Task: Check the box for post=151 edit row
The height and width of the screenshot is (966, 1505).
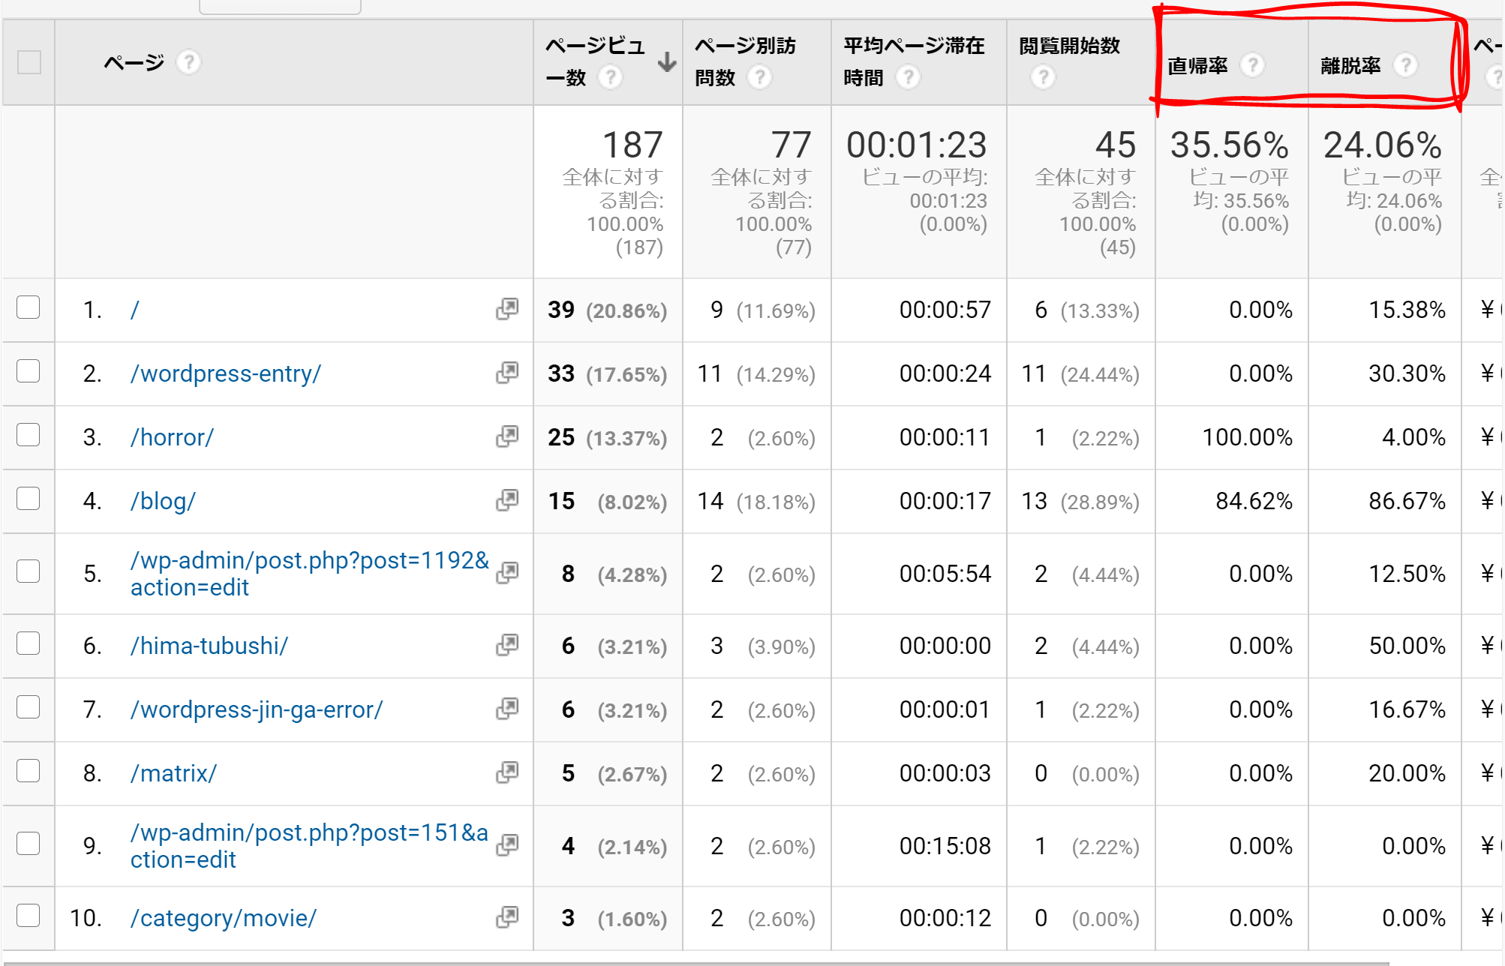Action: (29, 844)
